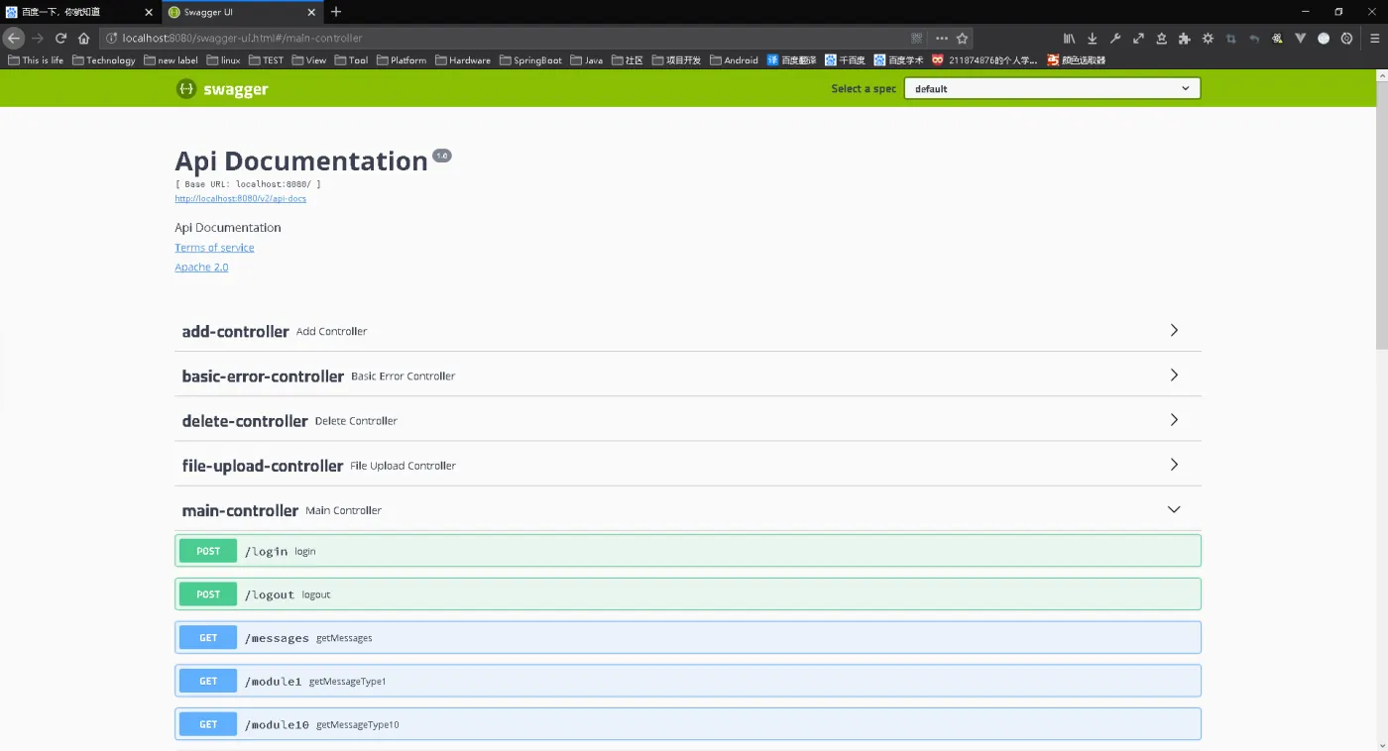Bookmark this page with the star icon
This screenshot has height=751, width=1388.
pos(962,39)
